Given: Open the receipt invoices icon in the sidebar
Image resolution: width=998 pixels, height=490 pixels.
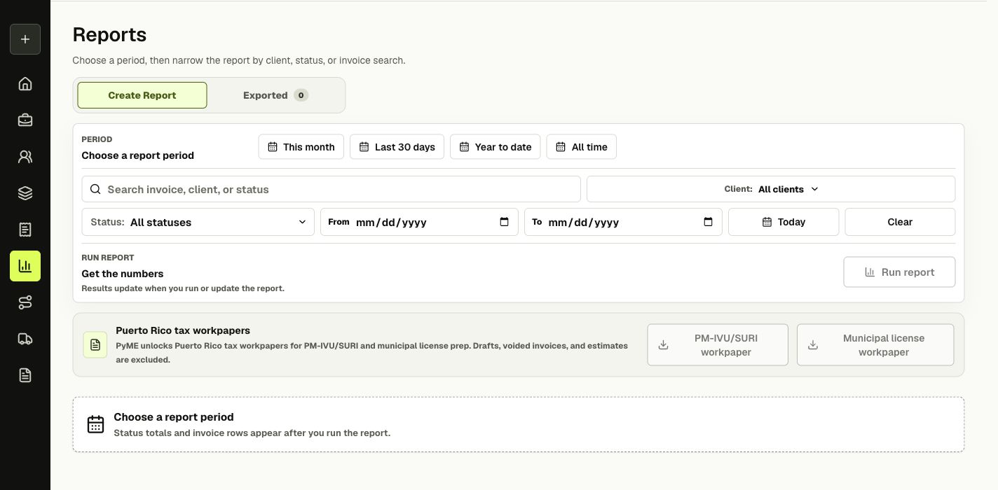Looking at the screenshot, I should [25, 230].
